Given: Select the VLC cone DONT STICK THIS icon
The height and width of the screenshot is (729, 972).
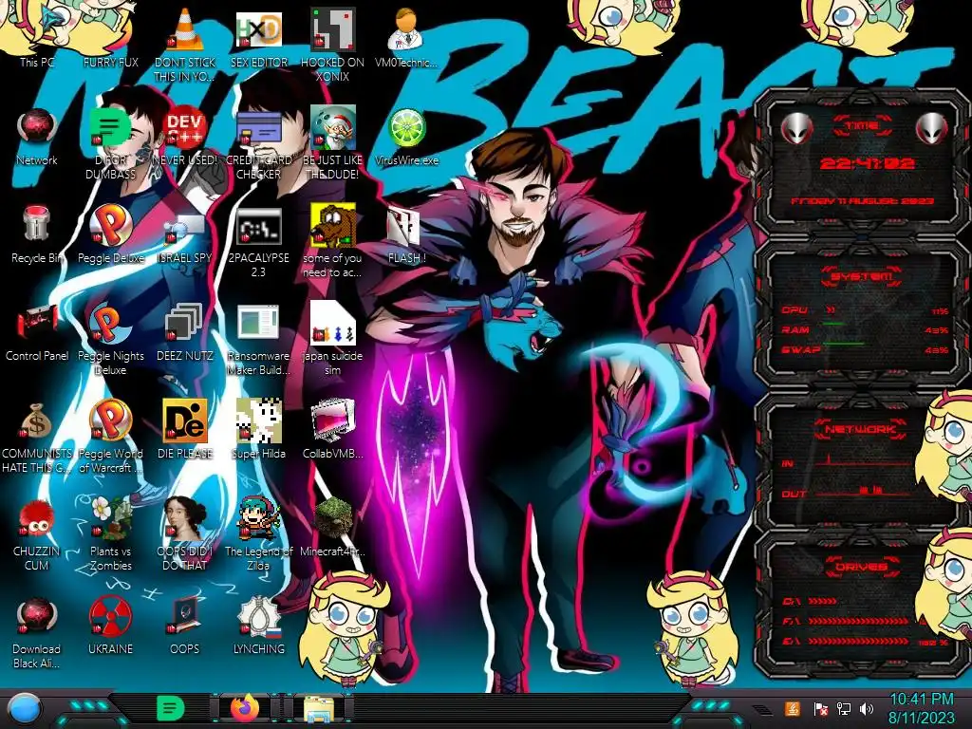Looking at the screenshot, I should click(185, 45).
